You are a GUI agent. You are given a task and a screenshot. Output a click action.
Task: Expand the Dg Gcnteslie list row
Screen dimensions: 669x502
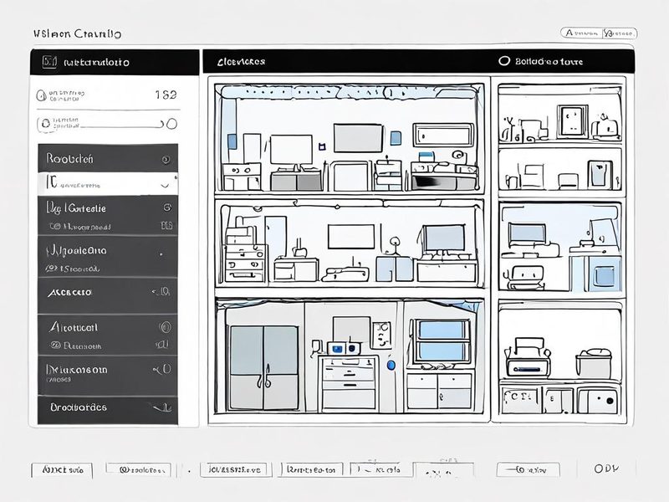(108, 216)
